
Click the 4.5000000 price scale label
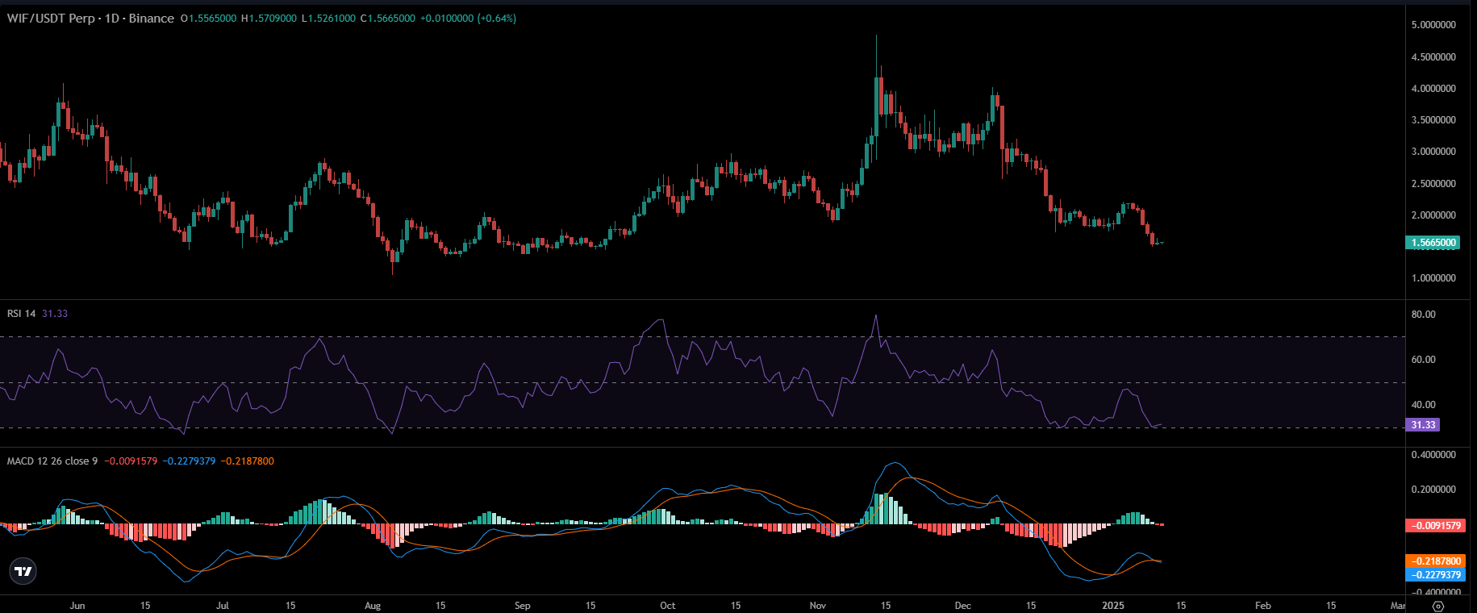click(x=1433, y=57)
